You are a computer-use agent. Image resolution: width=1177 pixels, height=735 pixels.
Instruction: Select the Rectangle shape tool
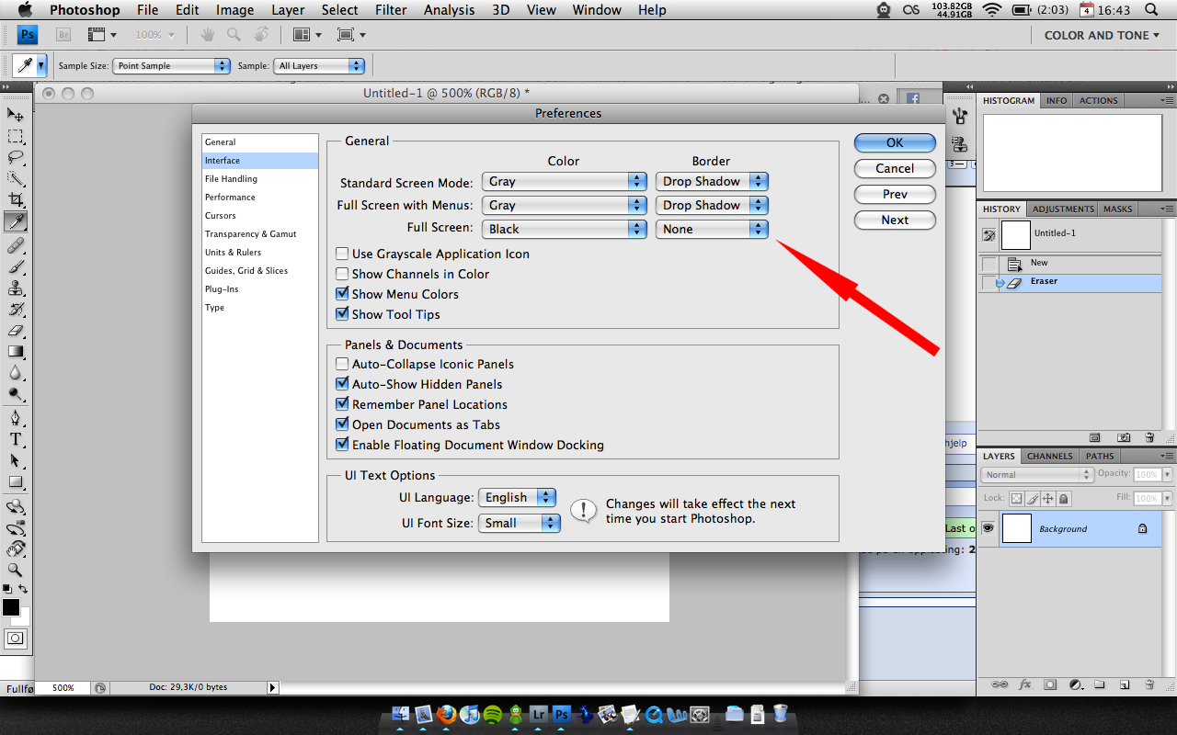[16, 482]
